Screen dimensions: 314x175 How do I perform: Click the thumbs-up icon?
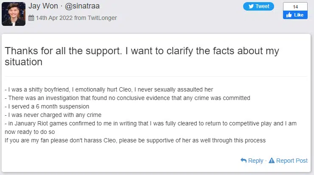point(289,15)
